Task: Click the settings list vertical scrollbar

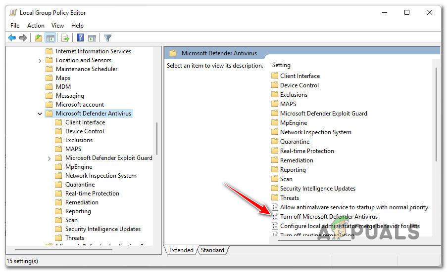Action: pyautogui.click(x=436, y=115)
